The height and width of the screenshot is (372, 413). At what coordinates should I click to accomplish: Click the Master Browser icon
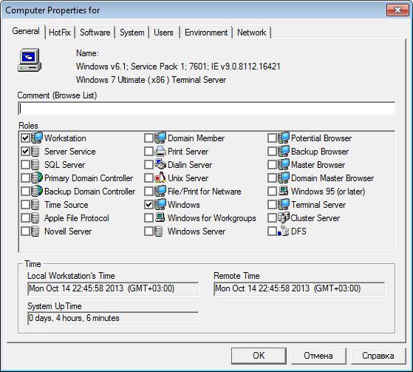pos(284,165)
